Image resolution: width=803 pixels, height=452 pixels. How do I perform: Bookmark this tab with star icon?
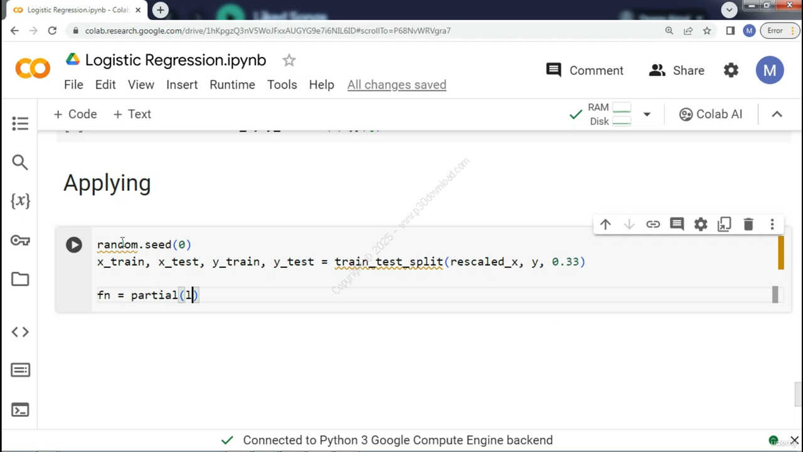coord(707,30)
